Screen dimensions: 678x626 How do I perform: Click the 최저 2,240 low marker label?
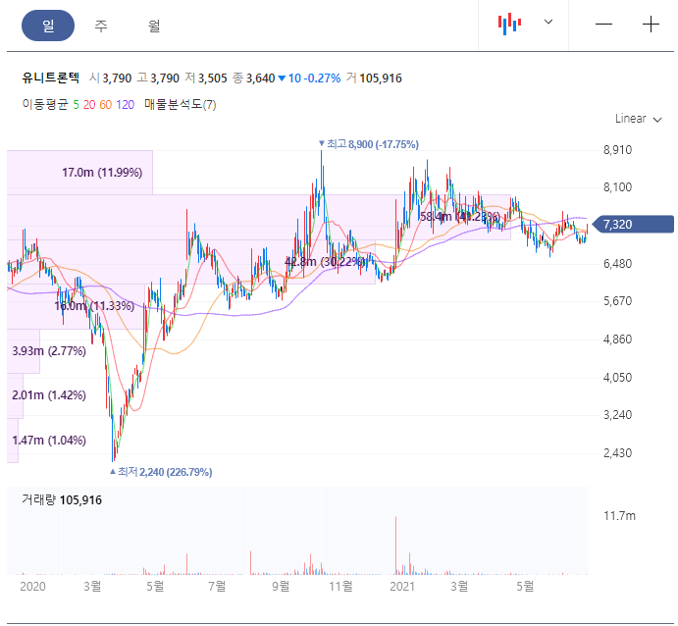click(161, 472)
